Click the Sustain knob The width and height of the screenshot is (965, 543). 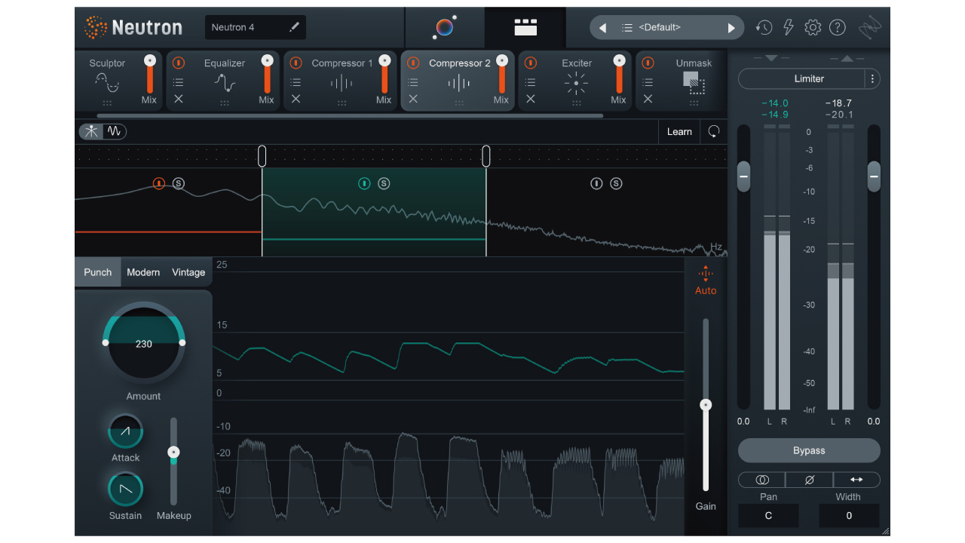click(x=125, y=489)
